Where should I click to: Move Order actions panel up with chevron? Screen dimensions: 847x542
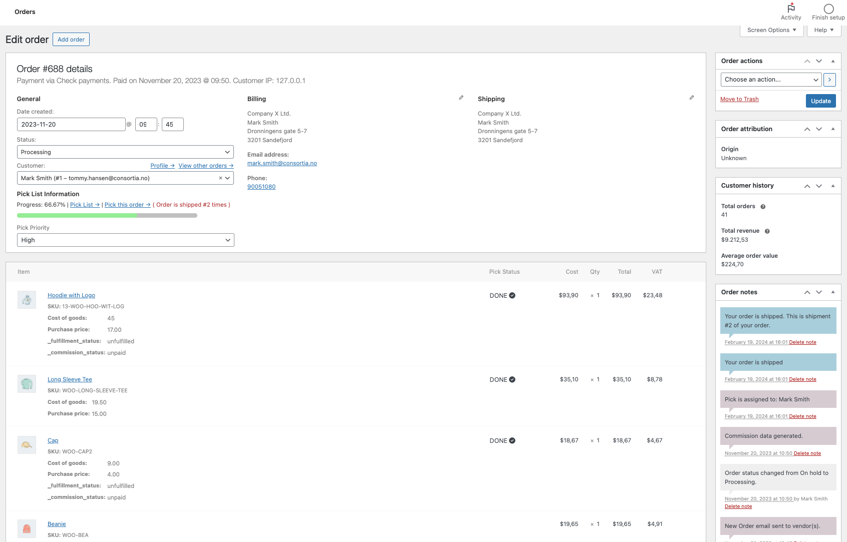coord(807,61)
